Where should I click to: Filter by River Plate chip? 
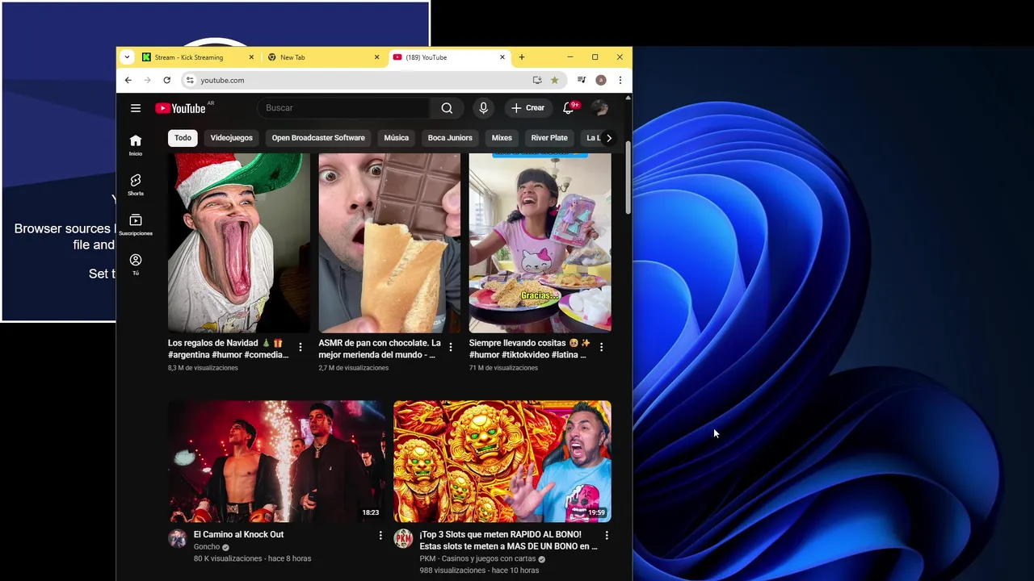click(549, 138)
